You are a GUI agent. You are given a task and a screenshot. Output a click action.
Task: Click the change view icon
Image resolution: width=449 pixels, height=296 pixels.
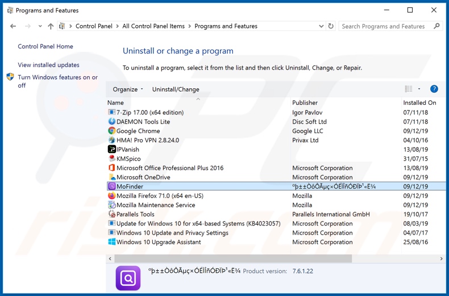pos(409,89)
